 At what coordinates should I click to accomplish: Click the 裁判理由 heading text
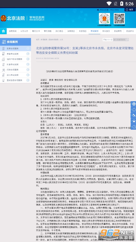point(45,189)
